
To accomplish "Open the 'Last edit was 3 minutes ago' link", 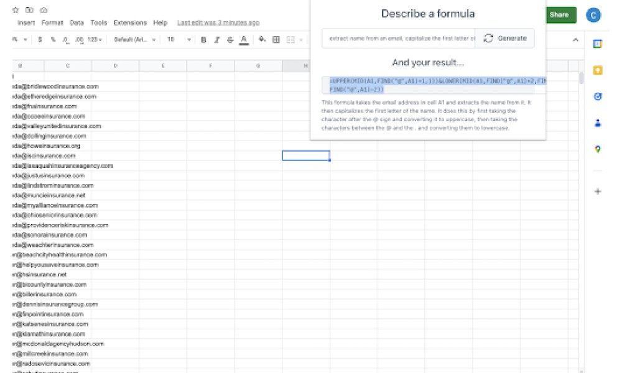I will [x=218, y=23].
